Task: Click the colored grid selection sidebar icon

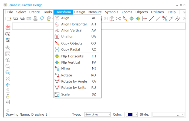Action: [8, 40]
